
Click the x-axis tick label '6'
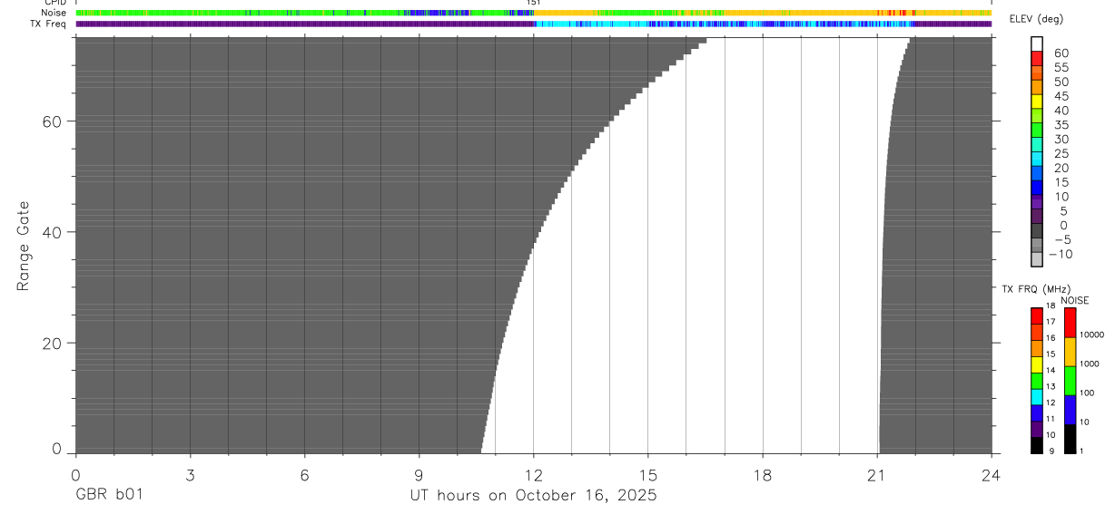coord(304,474)
